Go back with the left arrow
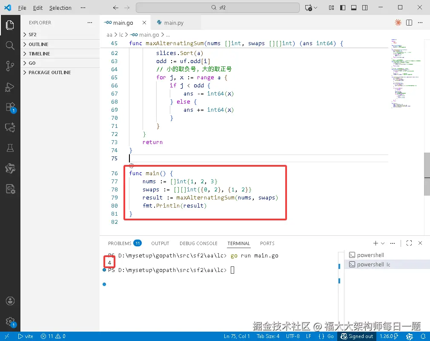The width and height of the screenshot is (430, 341). tap(116, 8)
